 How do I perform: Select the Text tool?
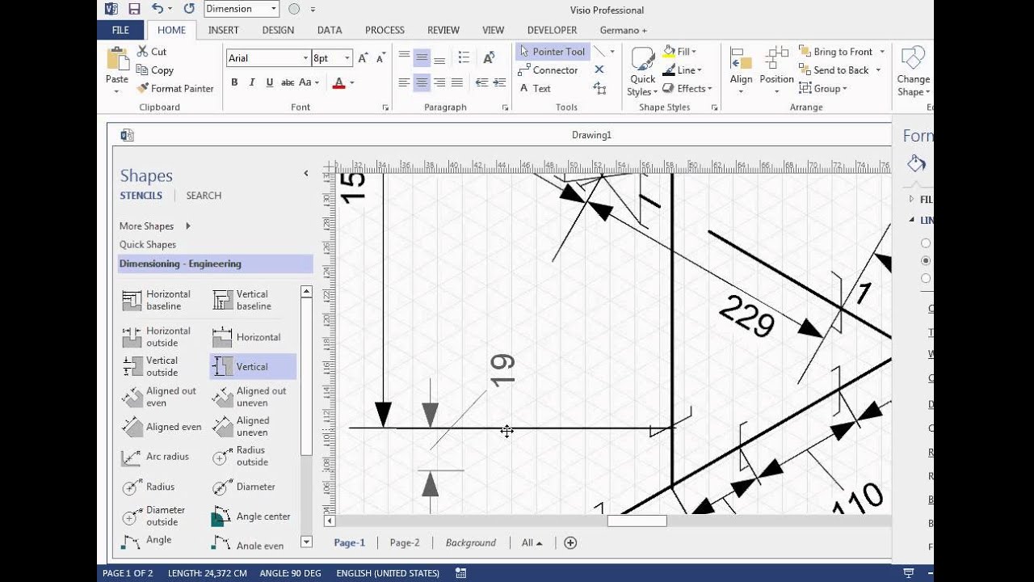tap(535, 89)
